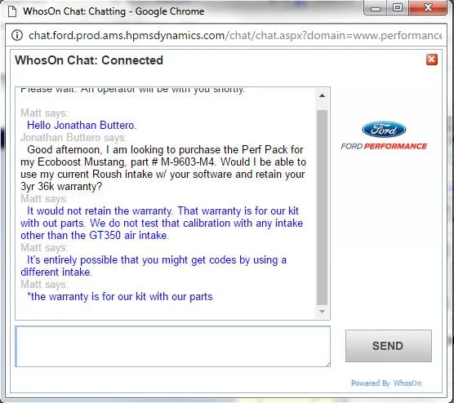Click the 'WhosOn Chat: Connected' heading
This screenshot has width=454, height=403.
(x=89, y=60)
